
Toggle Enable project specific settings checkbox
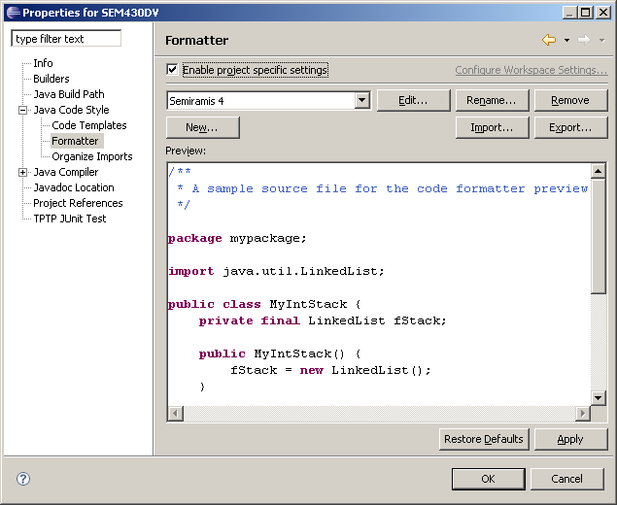[x=172, y=70]
